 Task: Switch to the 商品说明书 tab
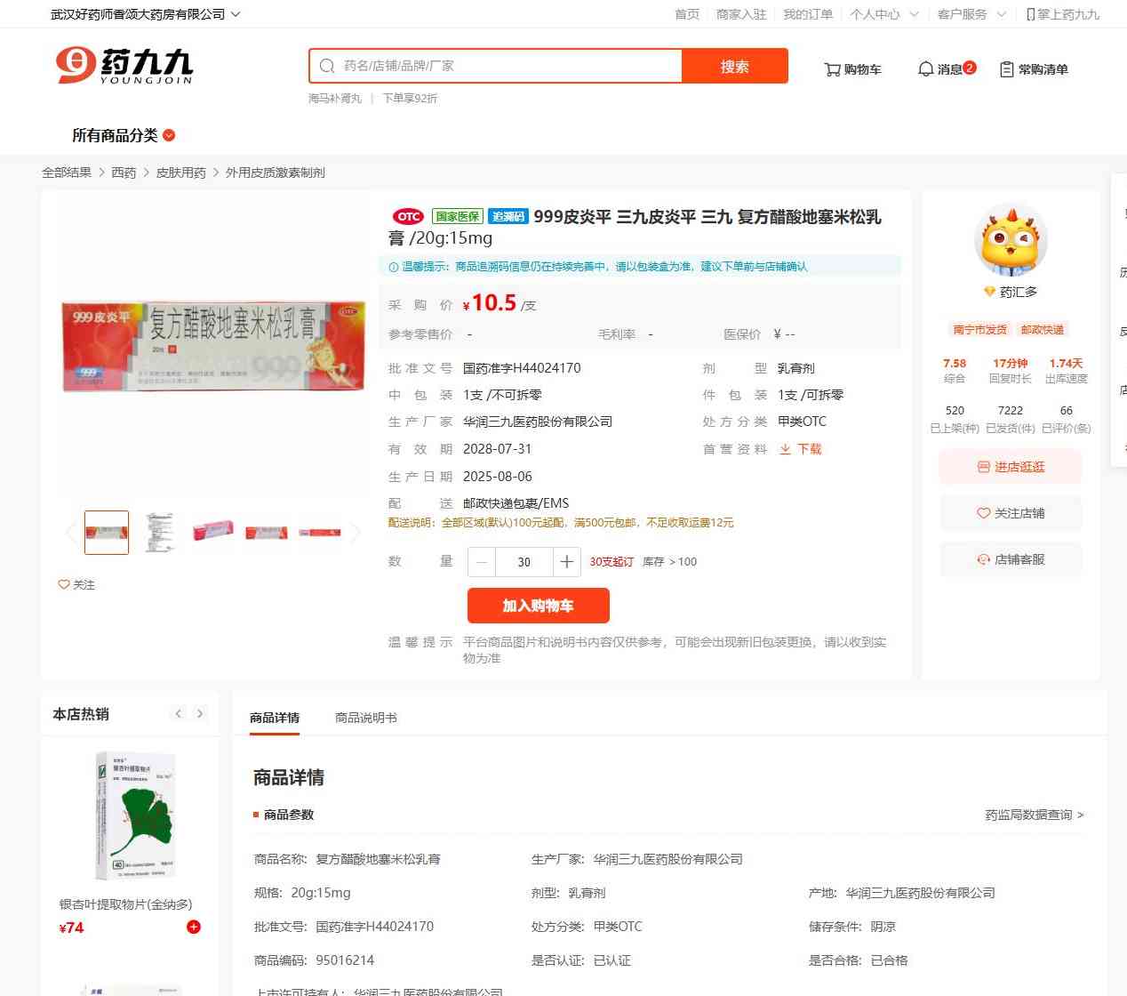[x=366, y=718]
